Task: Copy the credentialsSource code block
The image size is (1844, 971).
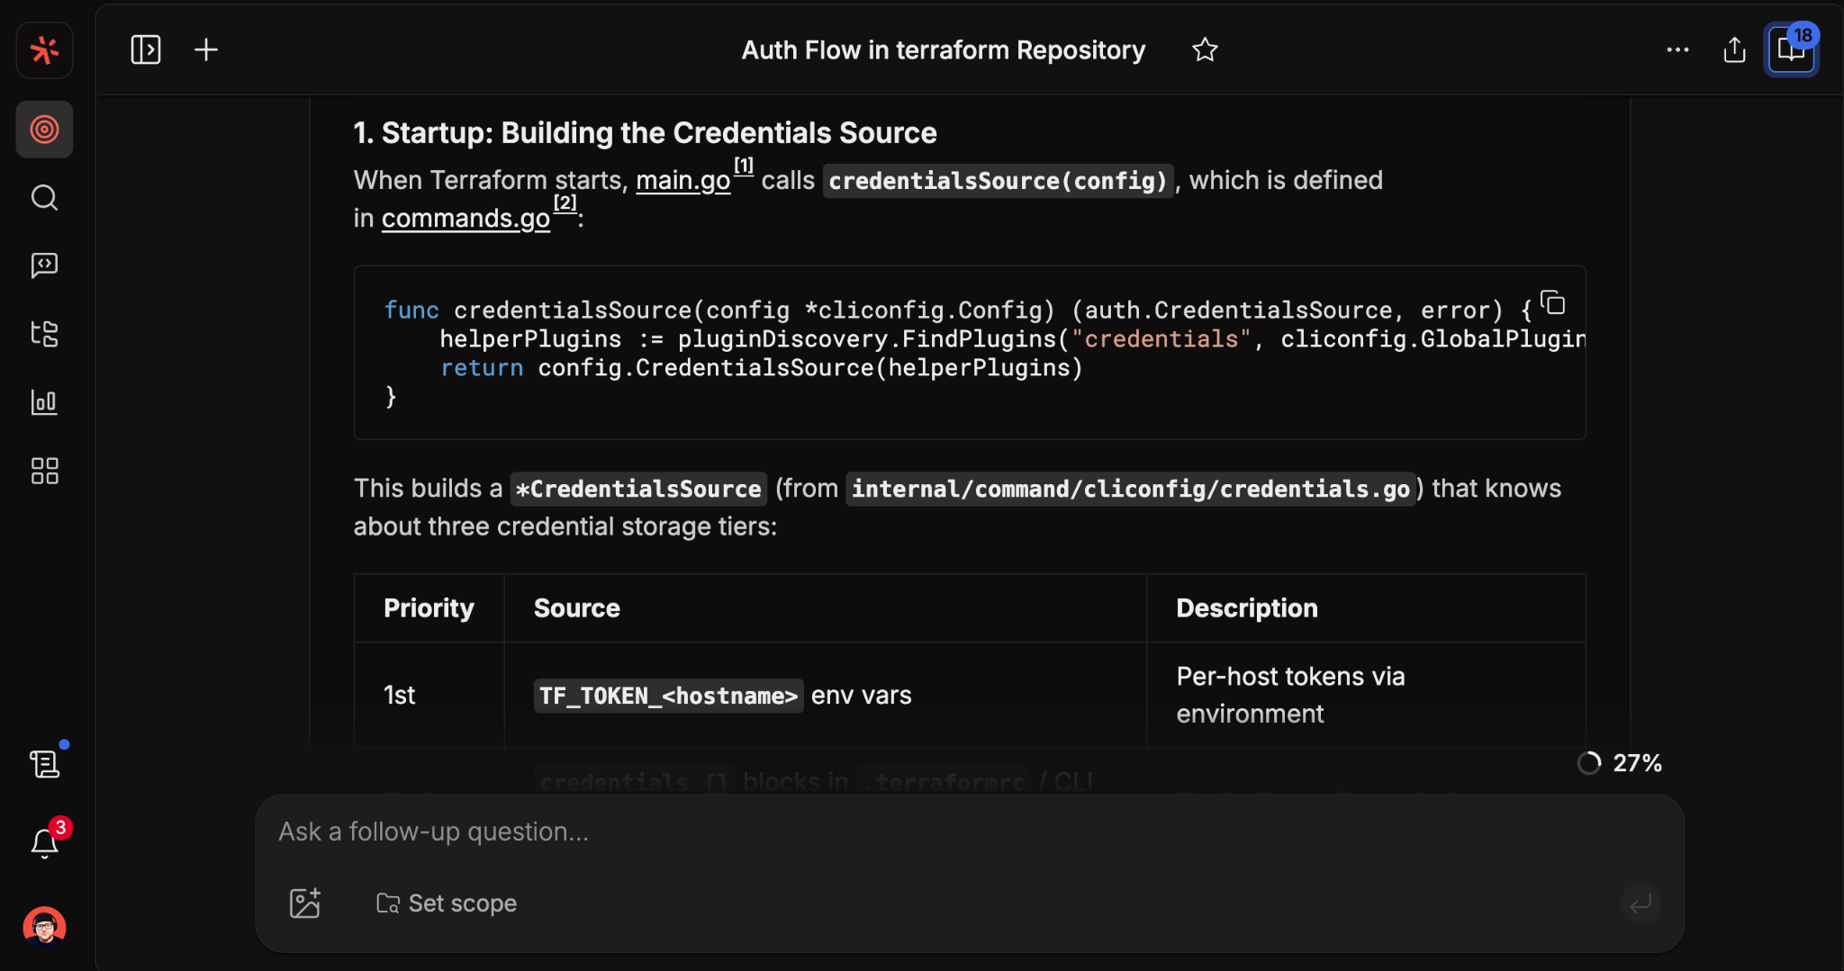Action: click(x=1553, y=303)
